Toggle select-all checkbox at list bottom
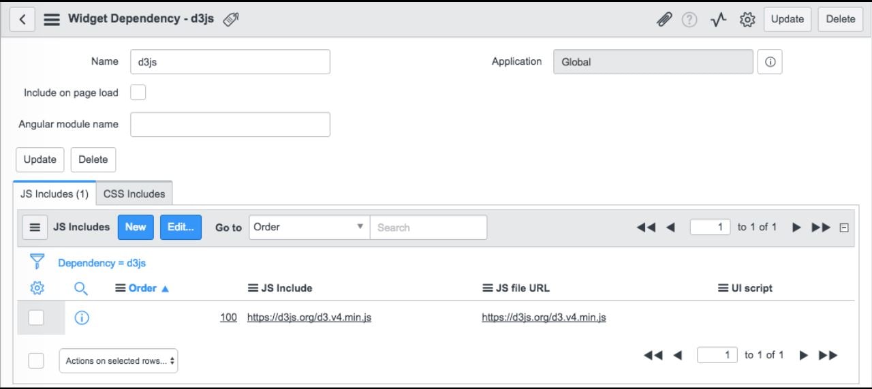Screen dimensions: 872x389 [x=36, y=360]
